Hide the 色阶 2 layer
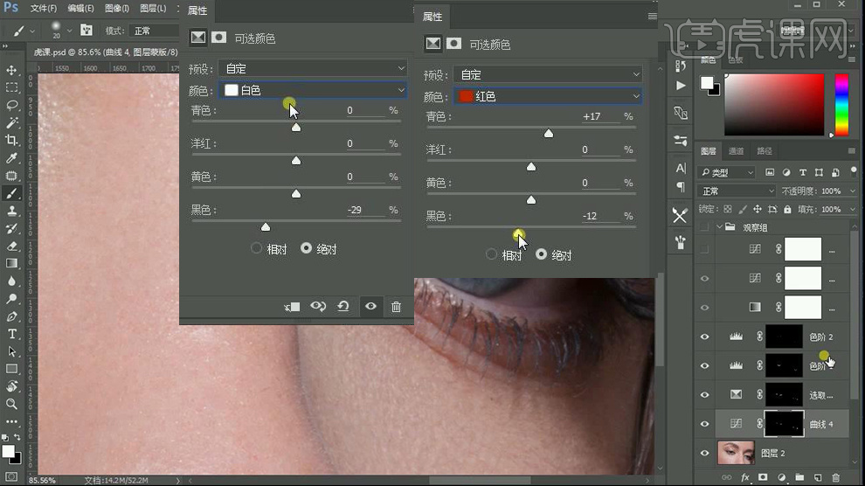The image size is (865, 486). (x=704, y=337)
